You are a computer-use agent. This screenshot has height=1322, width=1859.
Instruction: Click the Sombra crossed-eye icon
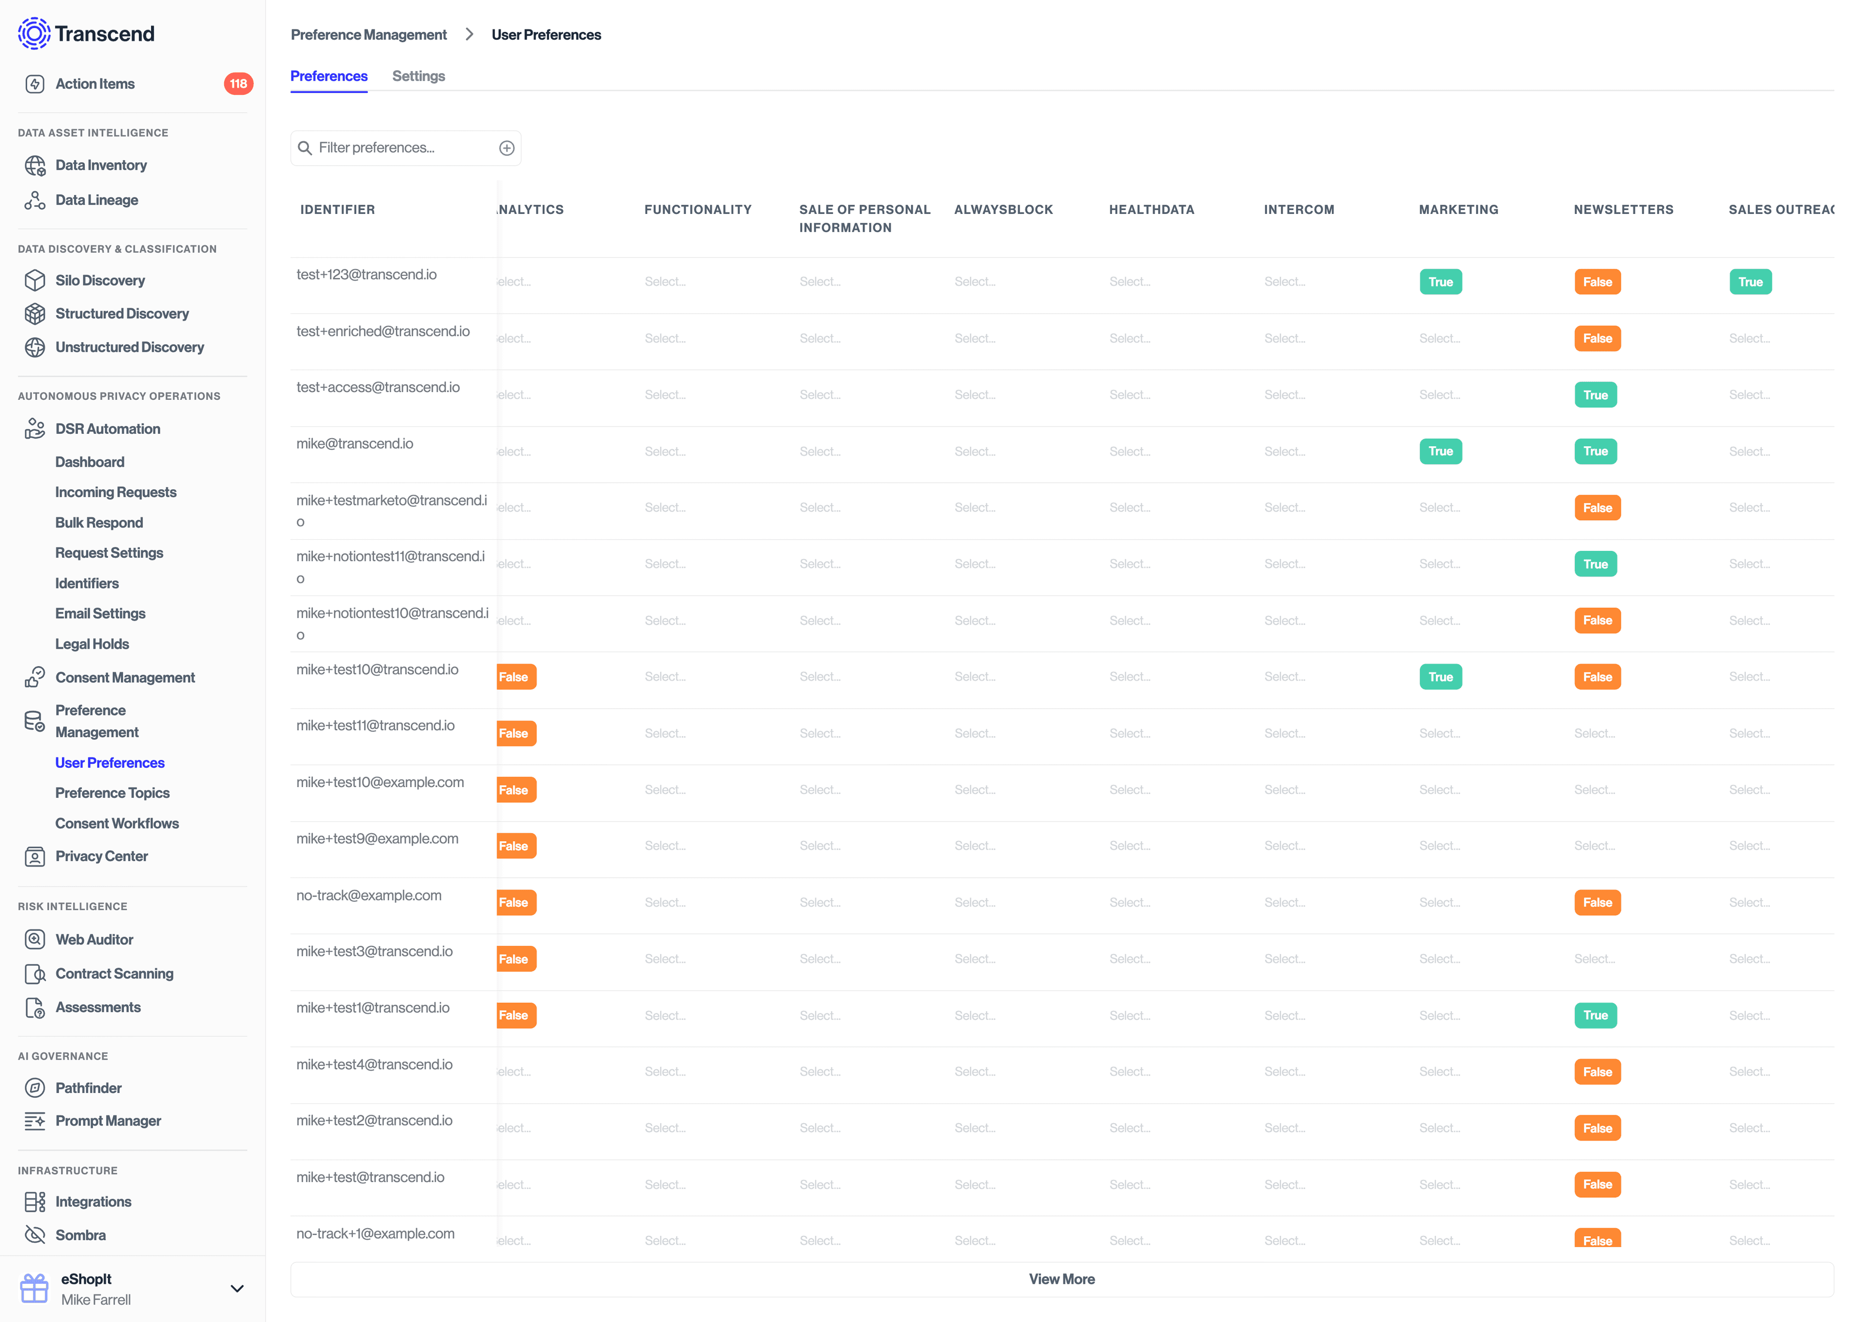[x=35, y=1235]
